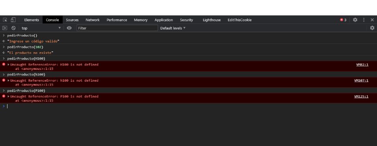Activate the inspect element picker icon
This screenshot has height=146, width=377.
click(5, 20)
